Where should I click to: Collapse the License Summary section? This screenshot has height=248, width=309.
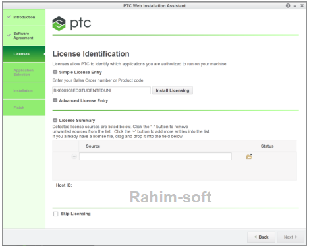55,120
